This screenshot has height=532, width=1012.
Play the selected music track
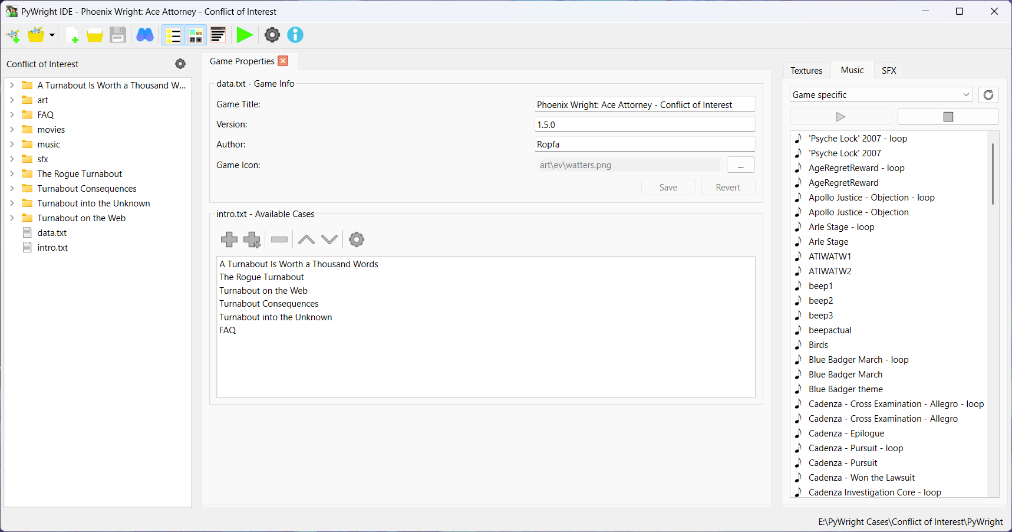841,117
